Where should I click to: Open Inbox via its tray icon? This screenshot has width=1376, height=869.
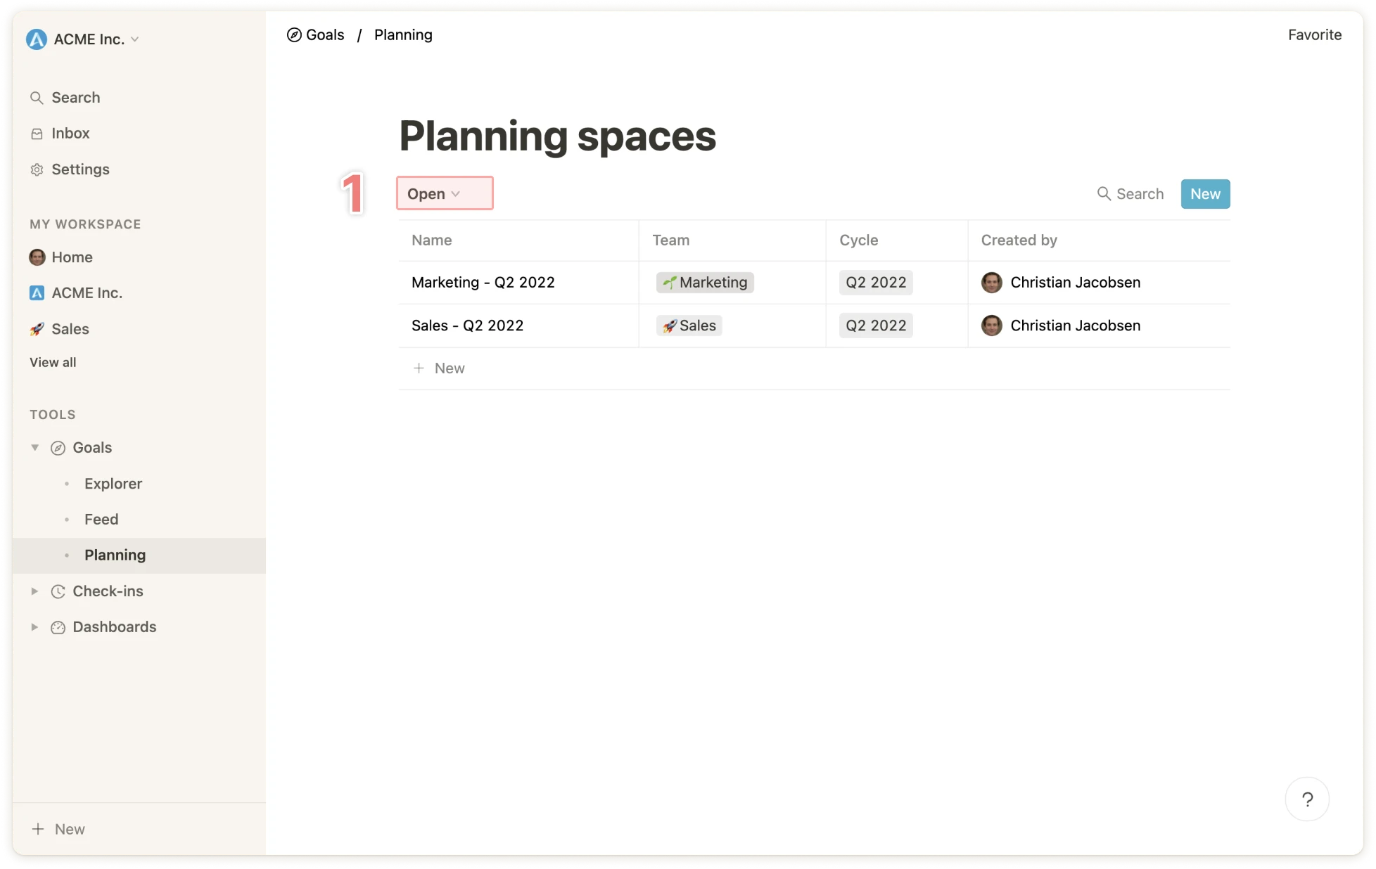(37, 134)
